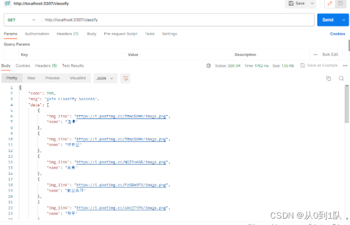Open the img_link URL on line 18
Image resolution: width=350 pixels, height=225 pixels.
pos(121,185)
